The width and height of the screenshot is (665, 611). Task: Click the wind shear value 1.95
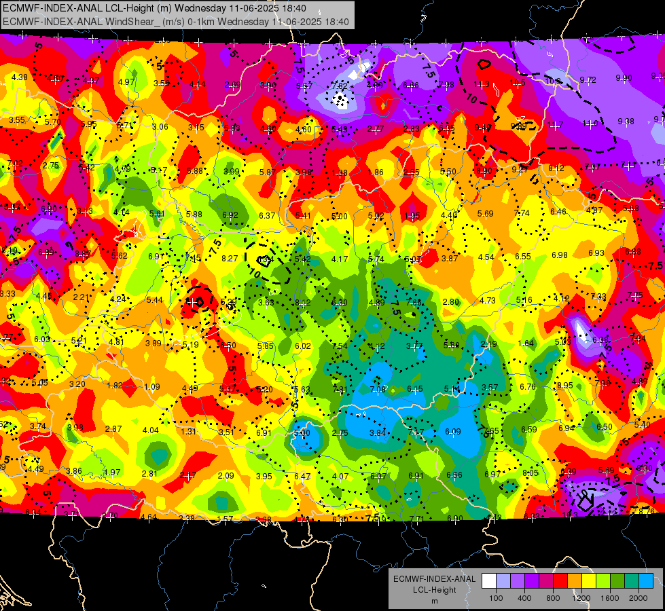pos(412,216)
